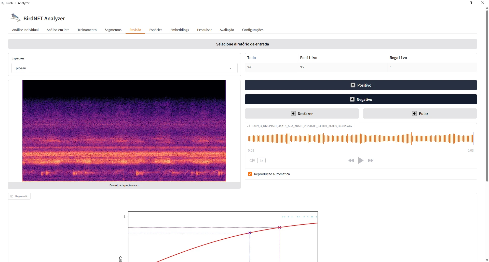Open the Avaliação tab
Image resolution: width=489 pixels, height=262 pixels.
[x=227, y=30]
